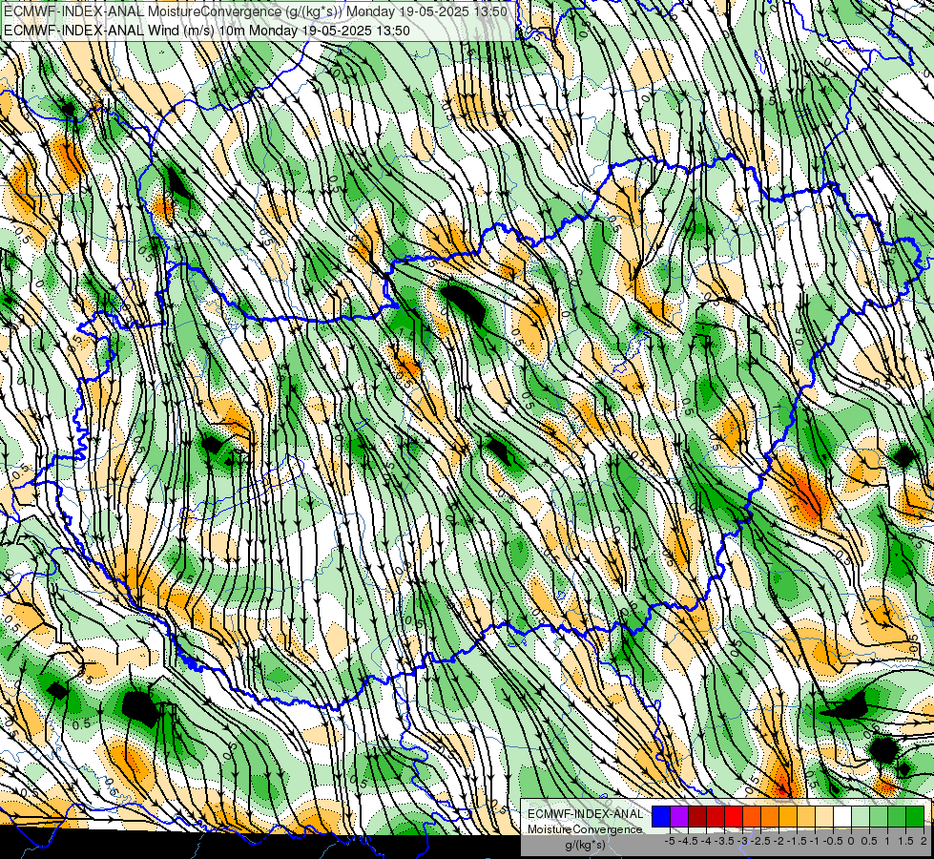Click the -3 value on legend scale
The height and width of the screenshot is (859, 934).
coord(742,841)
